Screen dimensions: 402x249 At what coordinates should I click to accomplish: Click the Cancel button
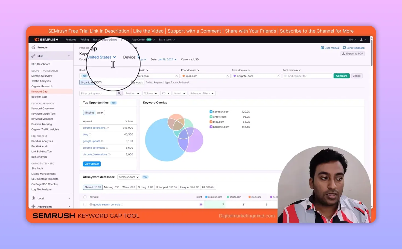(x=357, y=76)
